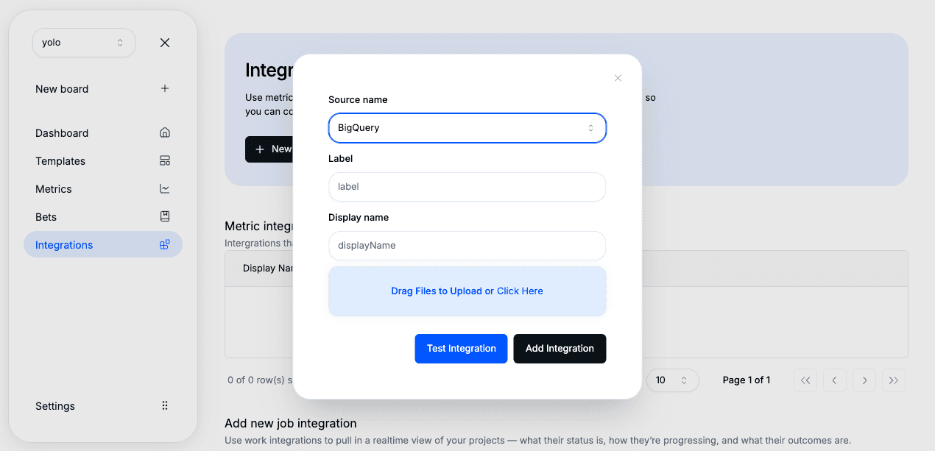935x451 pixels.
Task: Open the Settings menu item
Action: [x=55, y=406]
